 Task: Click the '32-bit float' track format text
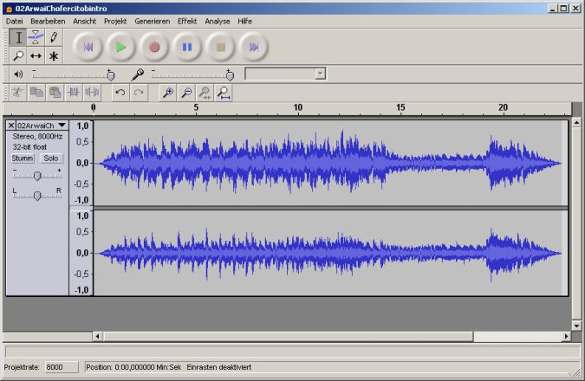point(29,147)
